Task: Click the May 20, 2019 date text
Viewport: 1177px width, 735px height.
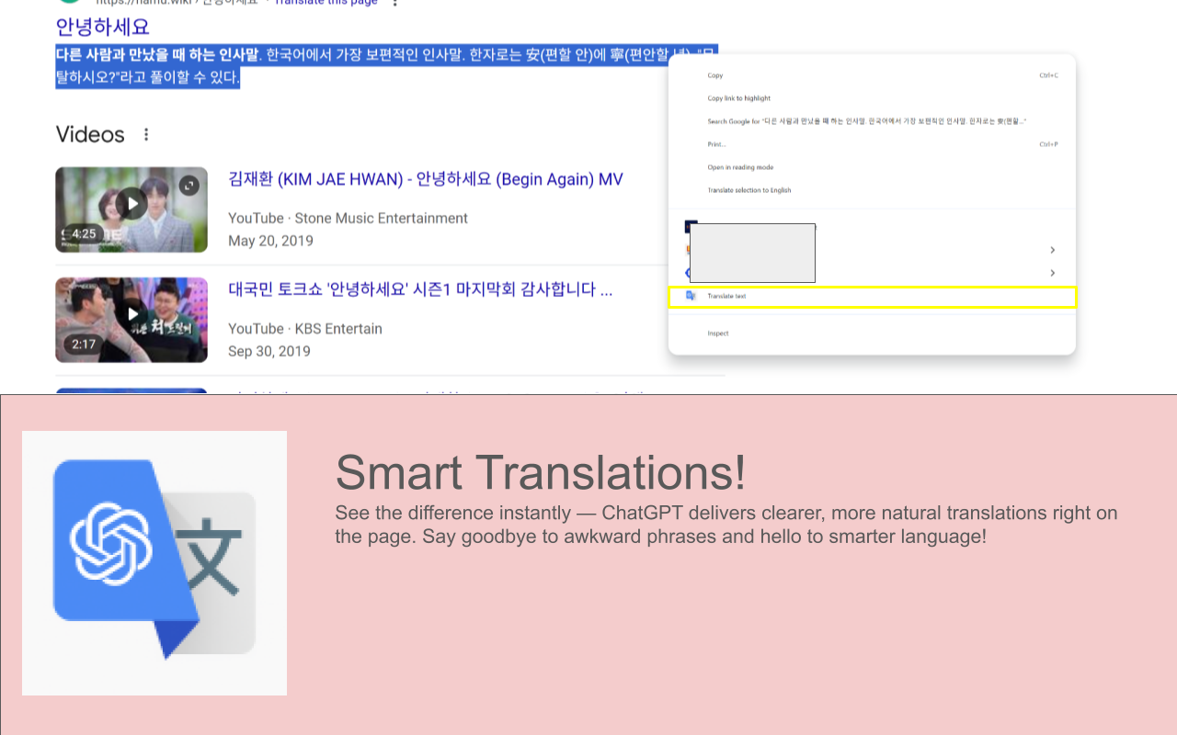Action: (270, 241)
